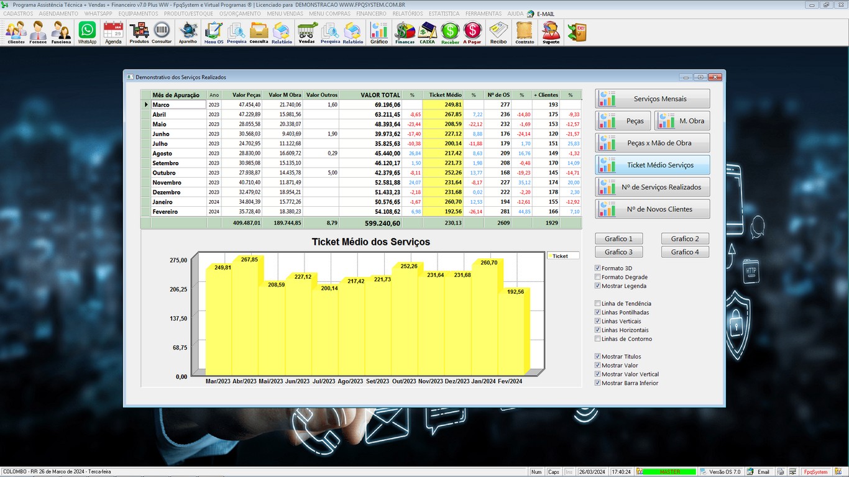Open the RELATÓRIOS menu
Viewport: 849px width, 477px height.
tap(408, 14)
